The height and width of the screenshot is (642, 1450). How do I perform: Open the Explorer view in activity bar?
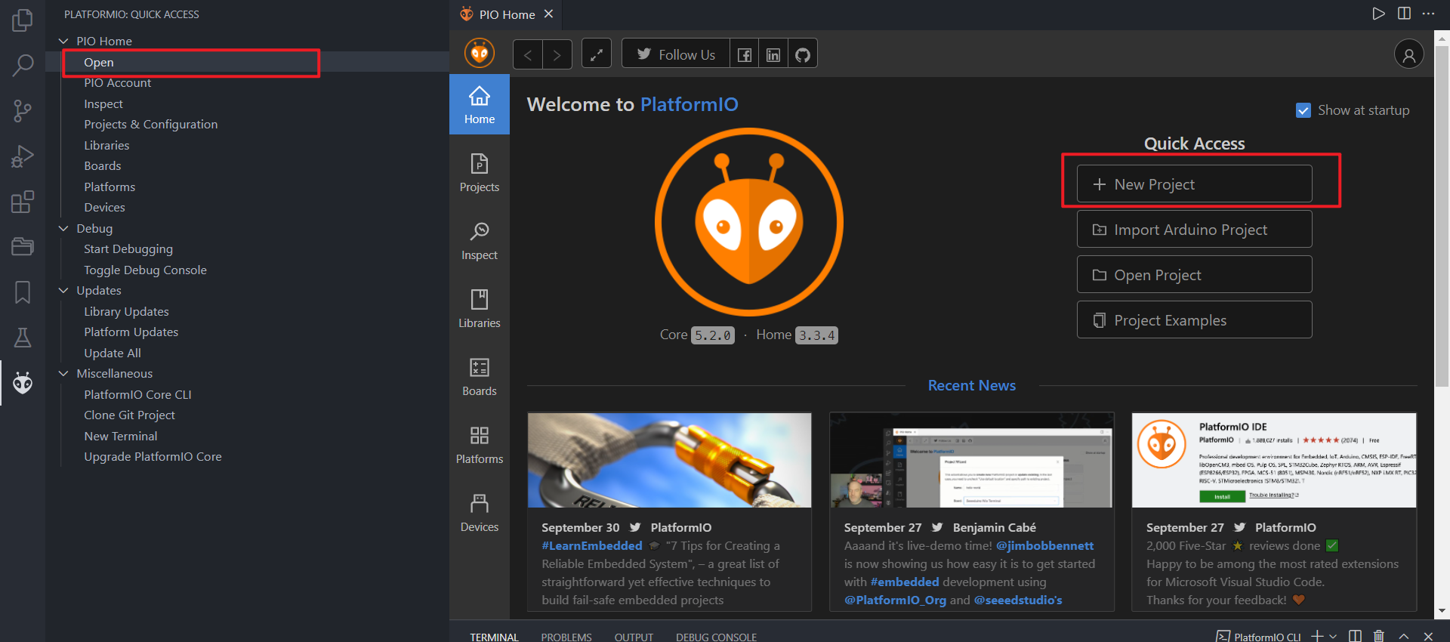pos(23,20)
